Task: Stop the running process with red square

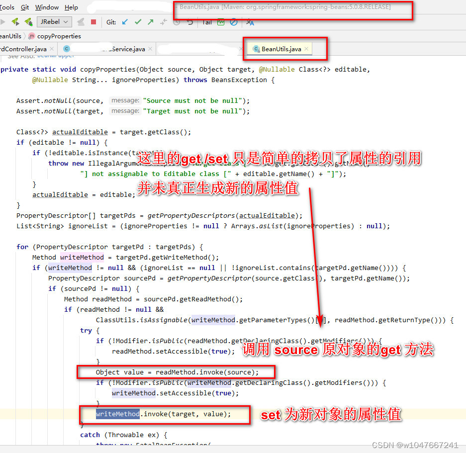Action: pos(93,22)
